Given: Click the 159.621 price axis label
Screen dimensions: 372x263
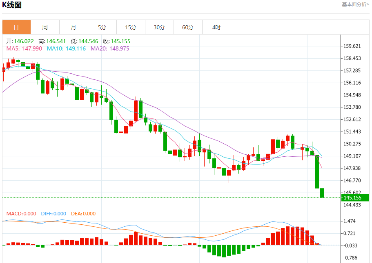Looking at the screenshot, I should [x=352, y=46].
